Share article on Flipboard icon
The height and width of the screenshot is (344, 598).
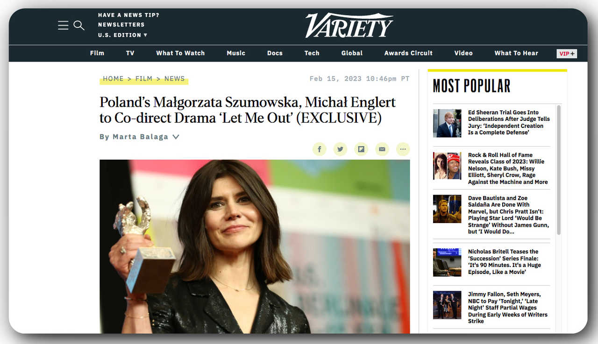pos(361,149)
